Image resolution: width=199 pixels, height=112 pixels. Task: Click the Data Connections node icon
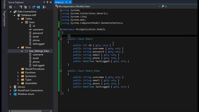pos(15,12)
